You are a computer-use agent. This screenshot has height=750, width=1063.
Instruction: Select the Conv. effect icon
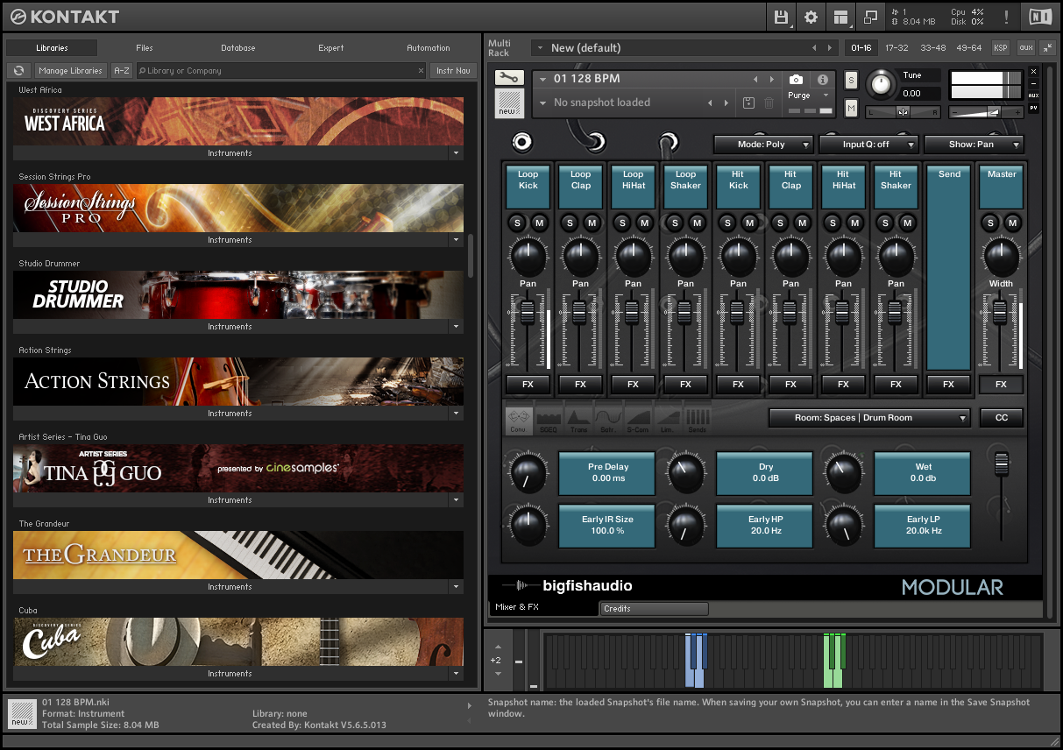click(520, 420)
